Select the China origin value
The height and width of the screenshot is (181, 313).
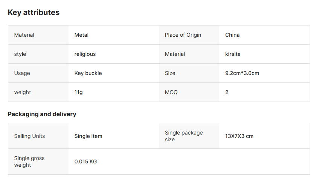232,35
